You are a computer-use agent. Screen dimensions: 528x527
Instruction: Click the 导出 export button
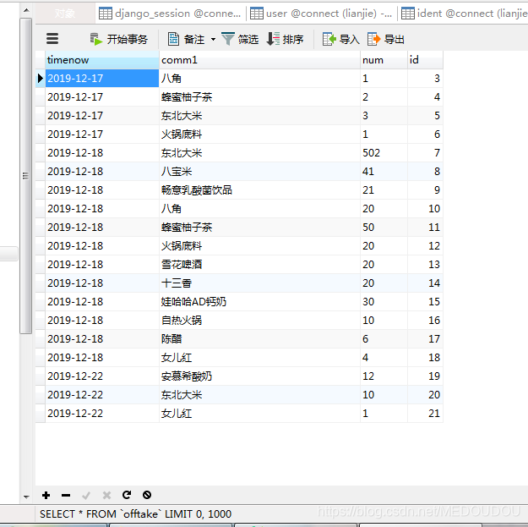(386, 40)
